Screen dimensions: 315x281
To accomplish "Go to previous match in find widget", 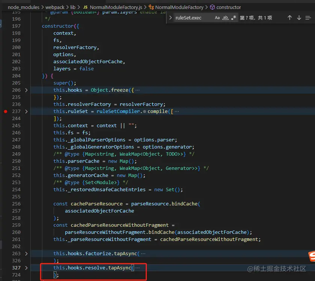I will click(290, 18).
